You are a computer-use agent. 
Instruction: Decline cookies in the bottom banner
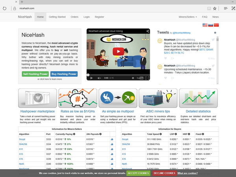pyautogui.click(x=164, y=173)
